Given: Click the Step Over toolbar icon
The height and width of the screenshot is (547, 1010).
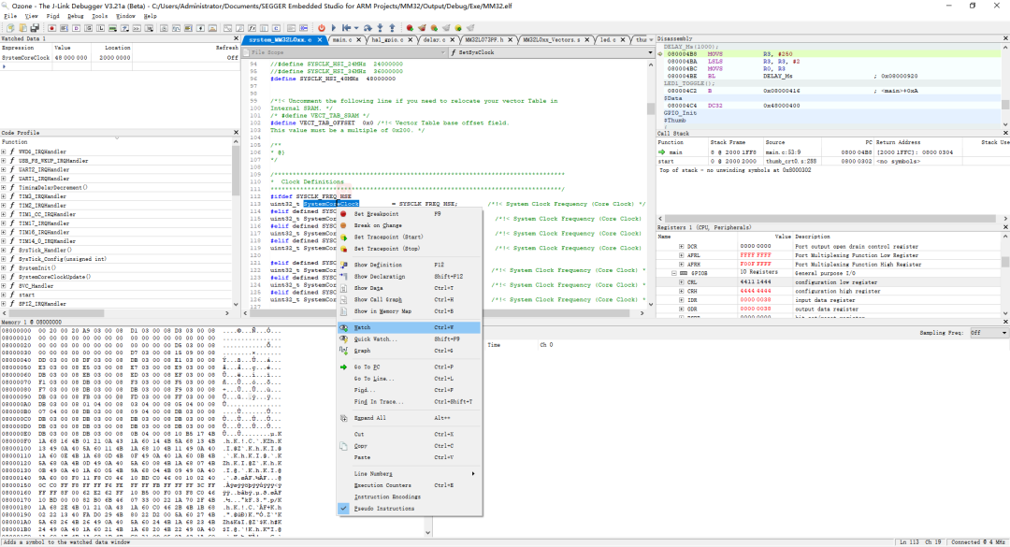Looking at the screenshot, I should click(368, 28).
